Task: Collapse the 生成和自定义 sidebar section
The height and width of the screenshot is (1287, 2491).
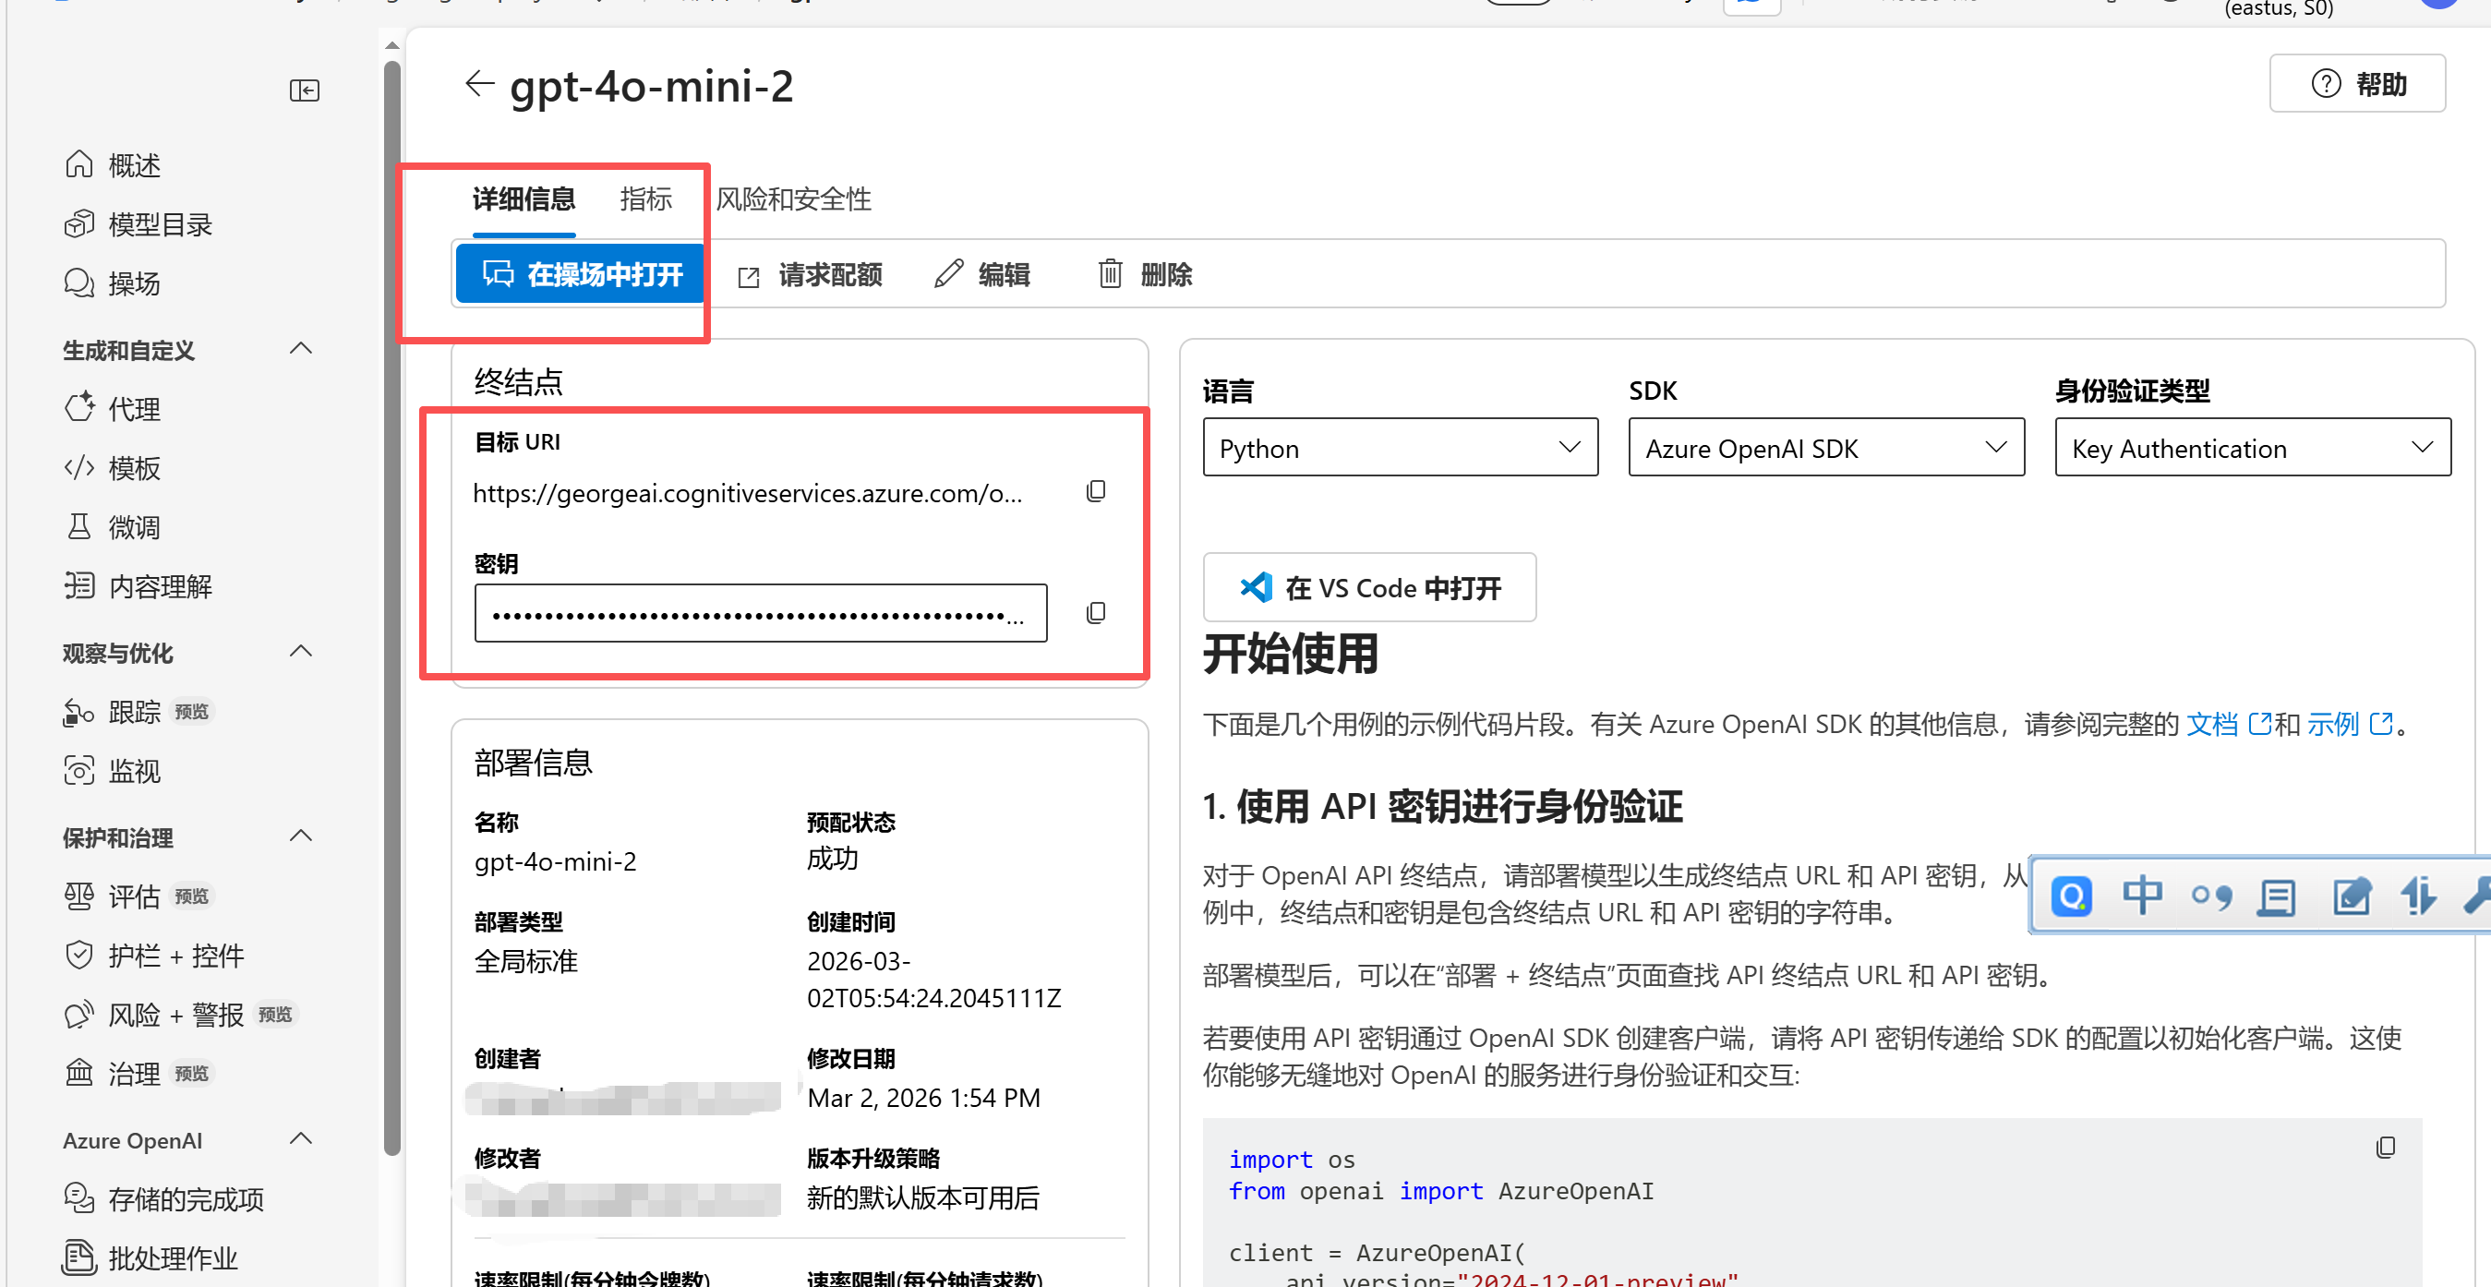Action: coord(301,349)
